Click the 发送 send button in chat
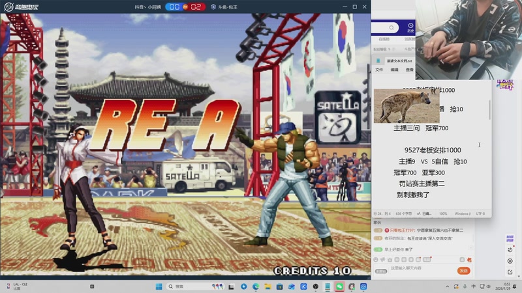Viewport: 522px width, 293px height. tap(463, 271)
